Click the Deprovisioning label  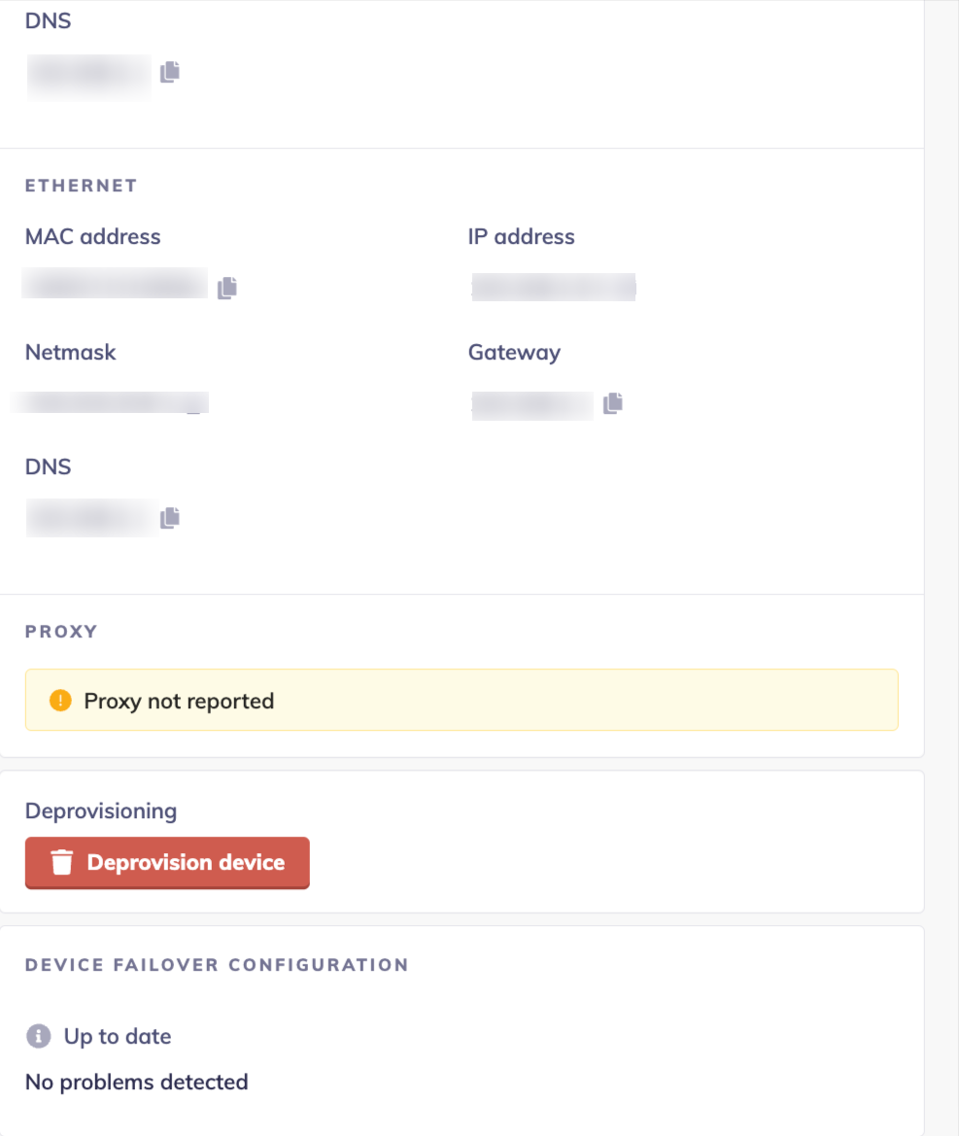pos(101,810)
